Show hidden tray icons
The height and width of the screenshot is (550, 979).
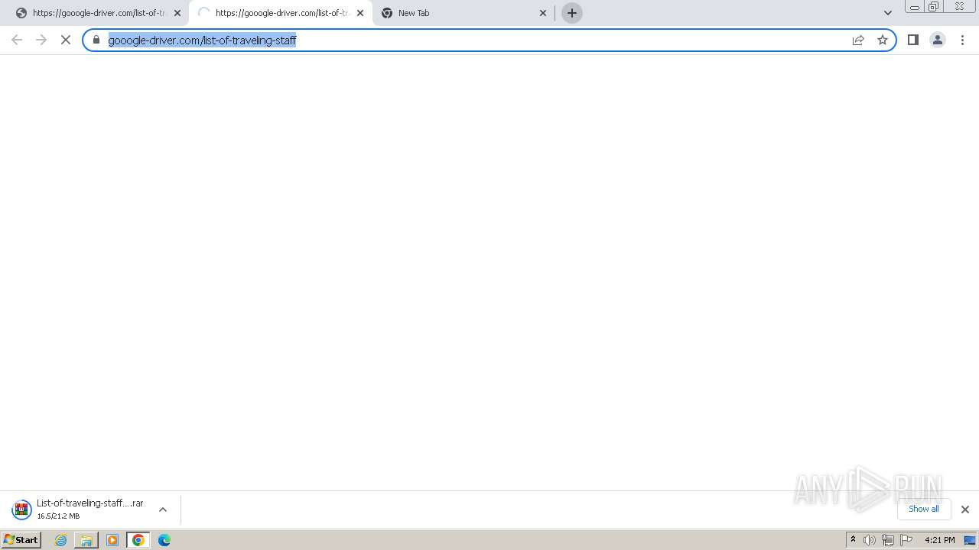[x=854, y=540]
